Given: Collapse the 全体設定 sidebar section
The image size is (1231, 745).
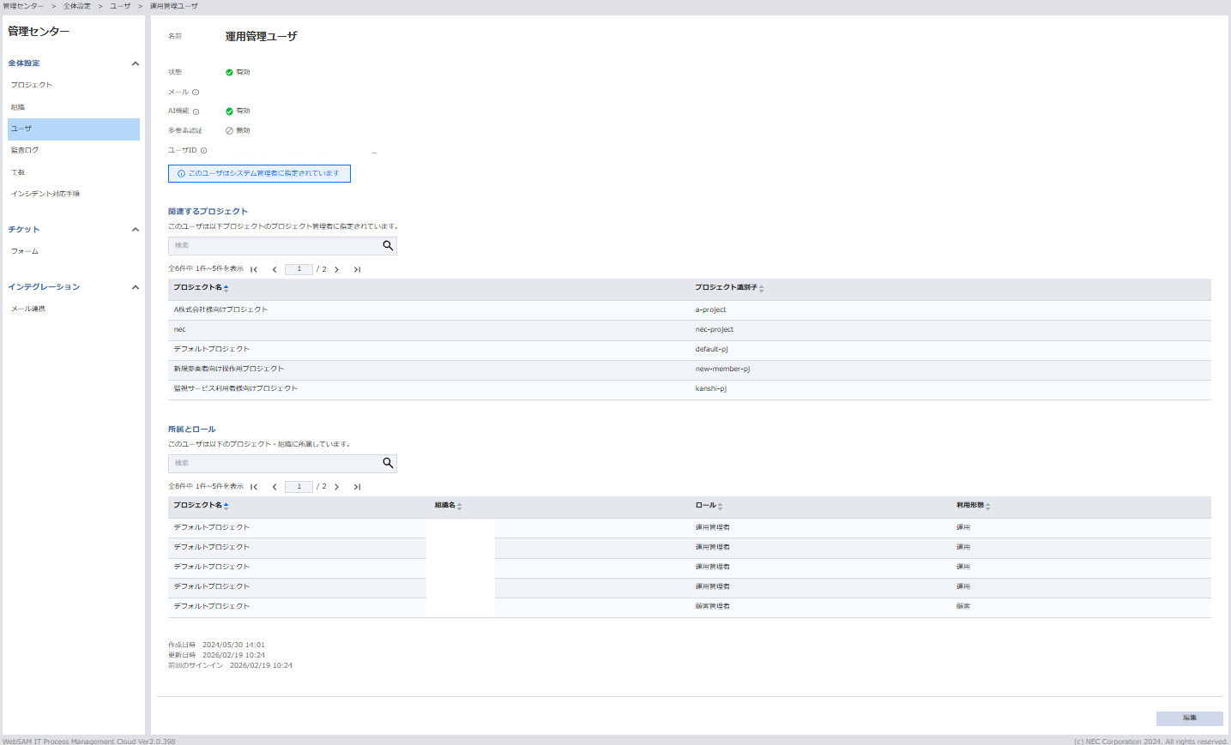Looking at the screenshot, I should pyautogui.click(x=135, y=63).
